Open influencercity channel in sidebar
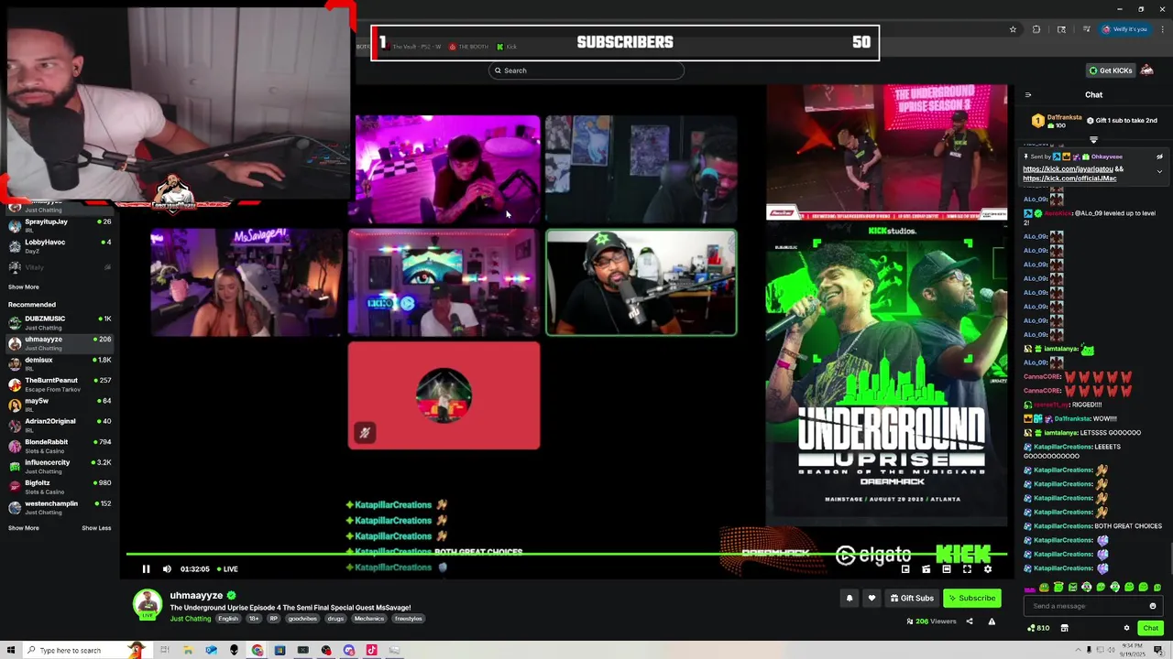This screenshot has width=1173, height=659. click(x=60, y=467)
